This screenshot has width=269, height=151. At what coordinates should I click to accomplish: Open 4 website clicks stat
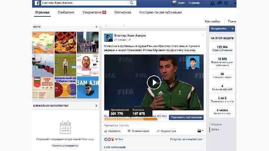click(x=222, y=88)
